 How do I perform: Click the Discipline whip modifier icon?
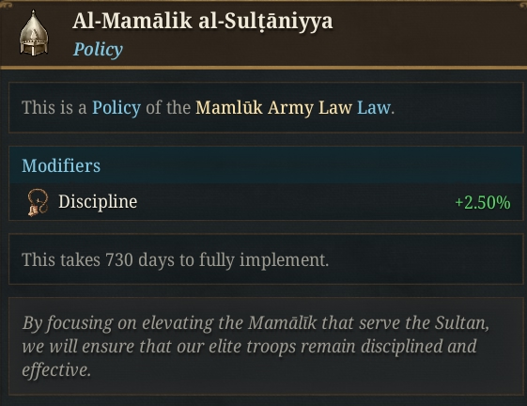point(38,202)
